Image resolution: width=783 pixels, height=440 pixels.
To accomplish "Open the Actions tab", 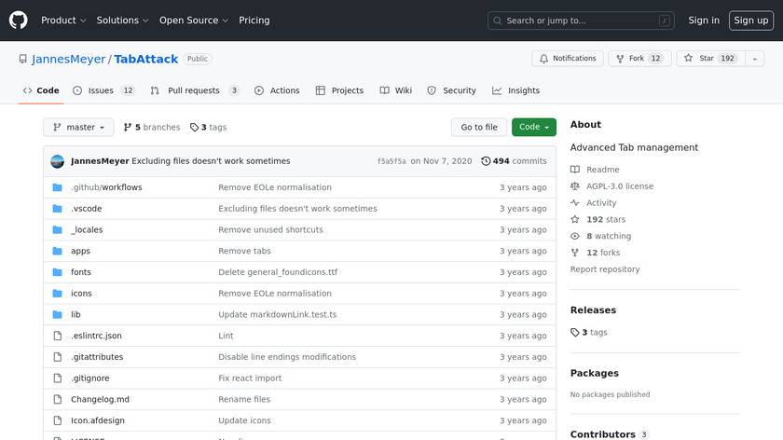I will (277, 90).
